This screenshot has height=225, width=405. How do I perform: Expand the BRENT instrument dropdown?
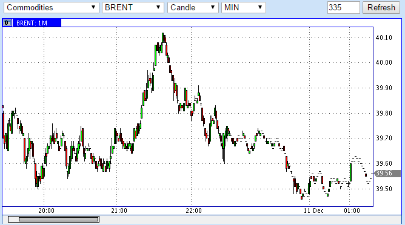point(133,7)
